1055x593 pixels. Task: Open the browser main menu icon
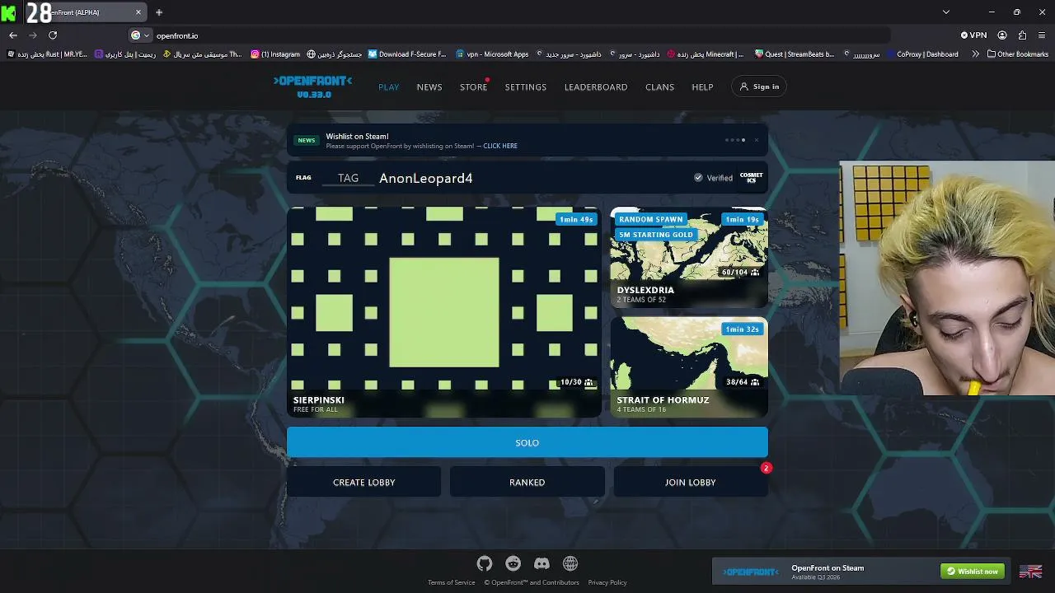[x=1043, y=35]
